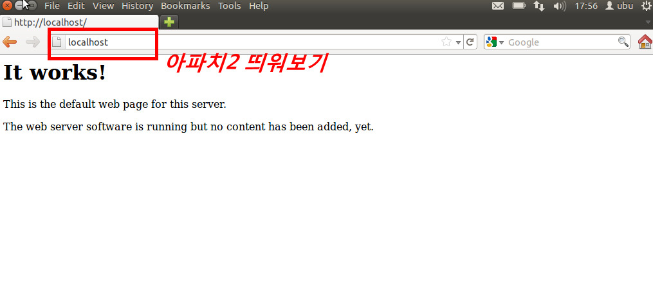Viewport: 653px width, 296px height.
Task: Expand the list all tabs arrow
Action: (648, 22)
